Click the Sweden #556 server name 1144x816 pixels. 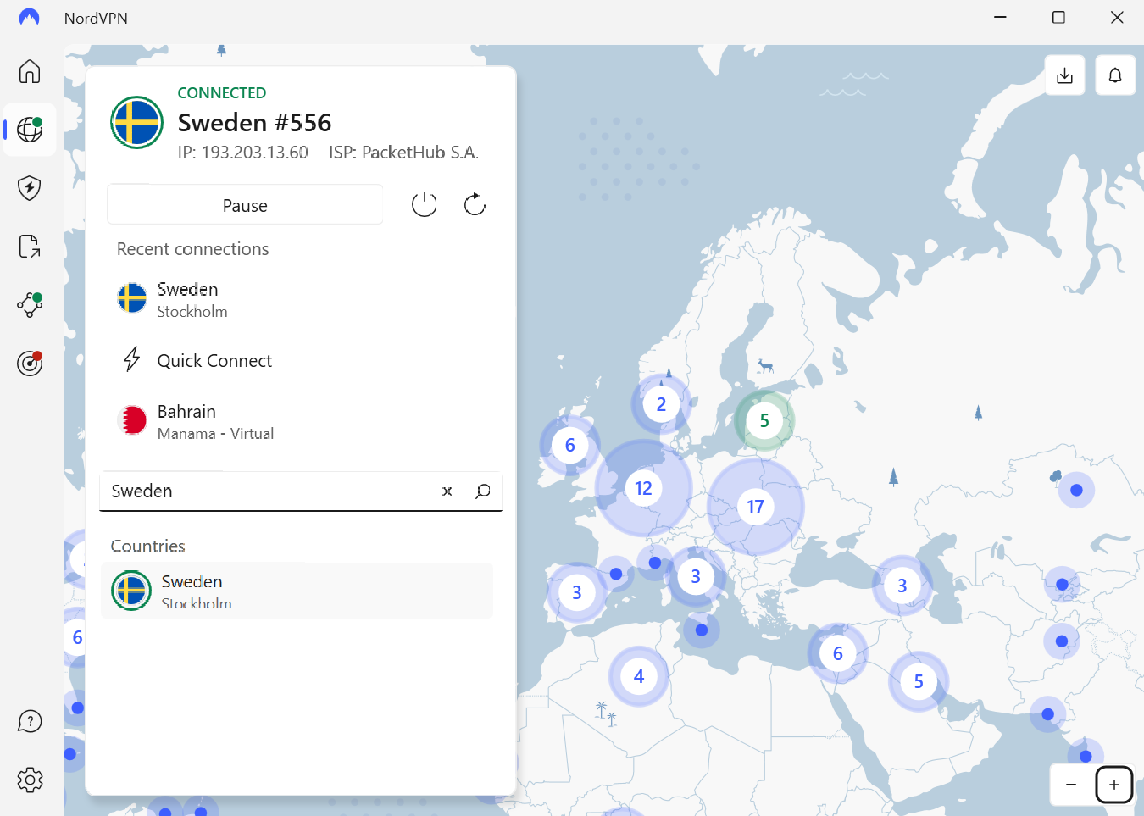(x=254, y=123)
